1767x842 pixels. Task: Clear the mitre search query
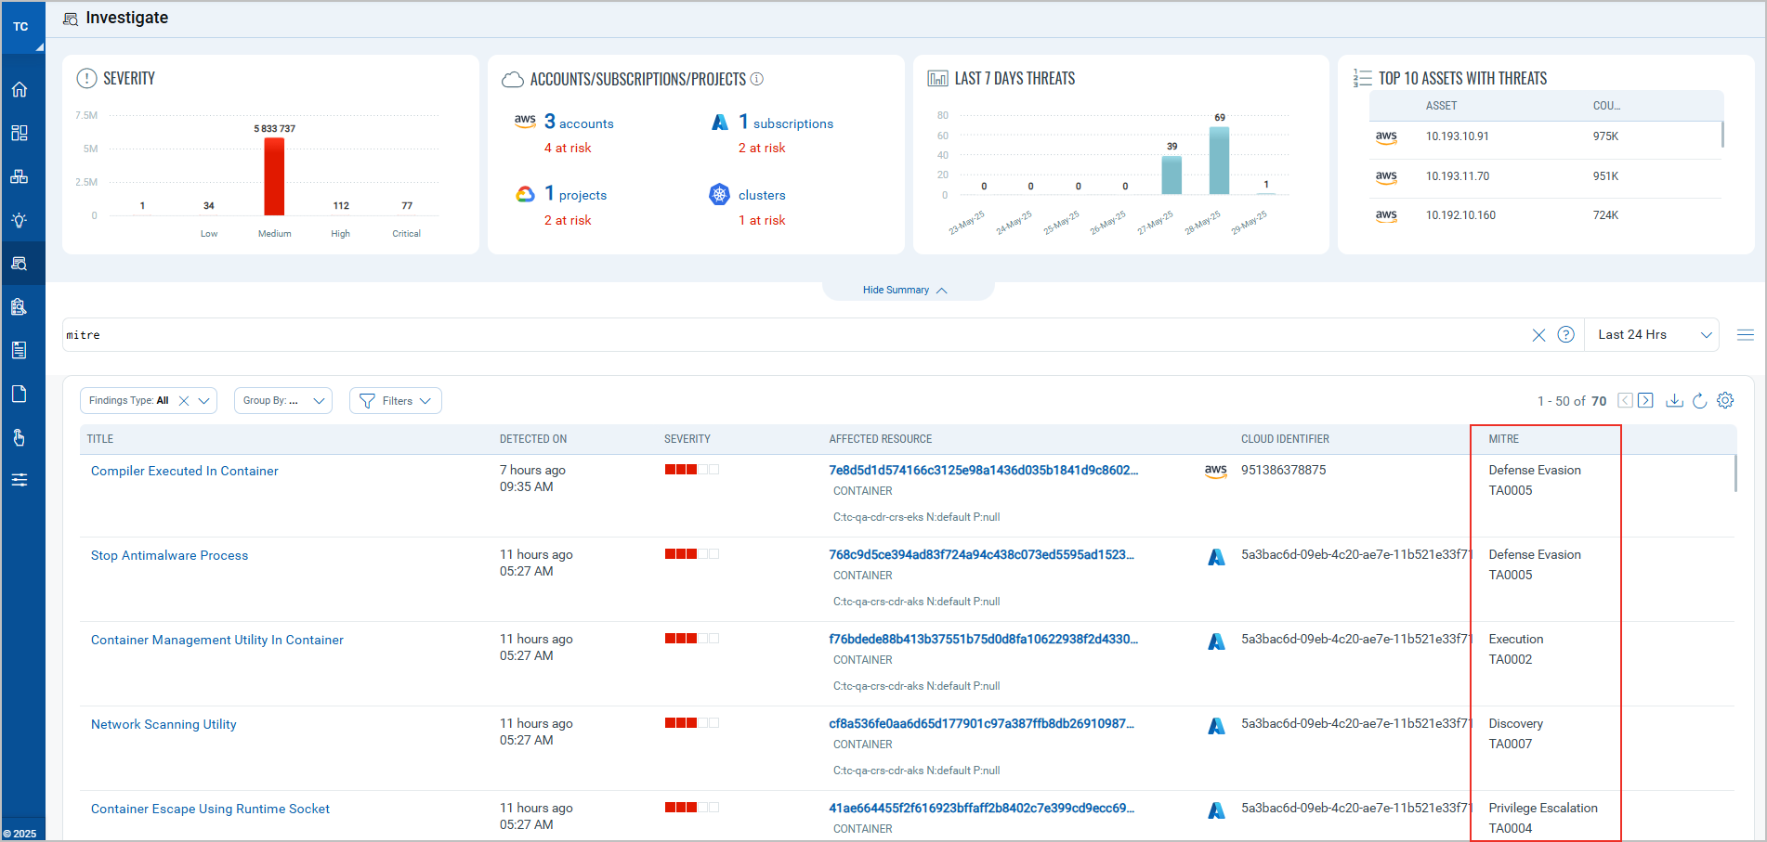(x=1538, y=335)
